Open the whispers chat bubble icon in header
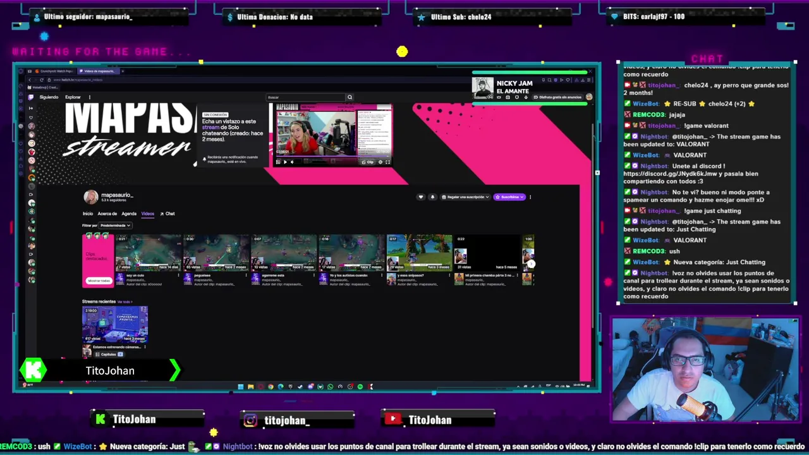Viewport: 809px width, 455px height. tap(517, 97)
